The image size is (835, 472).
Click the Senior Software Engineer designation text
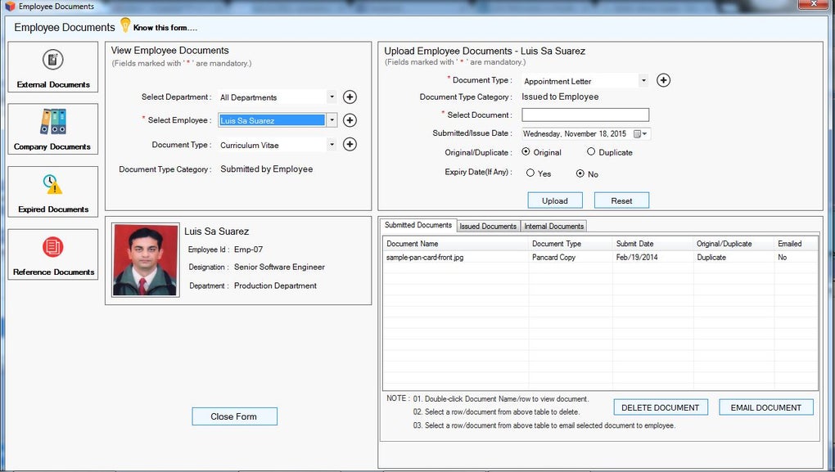(279, 267)
